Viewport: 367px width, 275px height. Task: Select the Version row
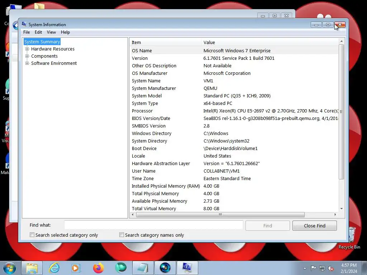[x=234, y=58]
